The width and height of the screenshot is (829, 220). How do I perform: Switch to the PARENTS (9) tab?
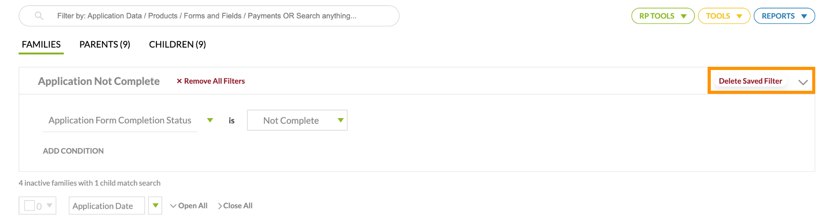point(105,44)
